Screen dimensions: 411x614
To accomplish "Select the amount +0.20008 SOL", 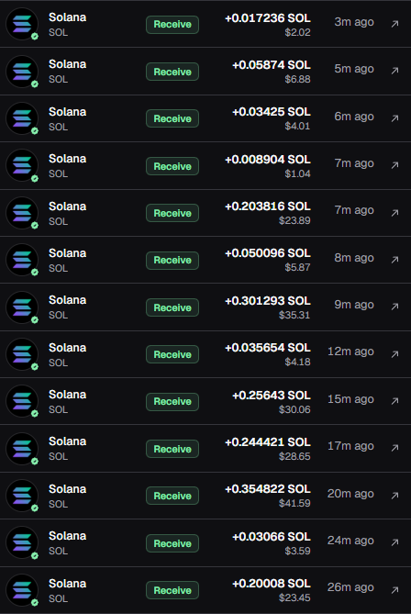I will (x=272, y=584).
